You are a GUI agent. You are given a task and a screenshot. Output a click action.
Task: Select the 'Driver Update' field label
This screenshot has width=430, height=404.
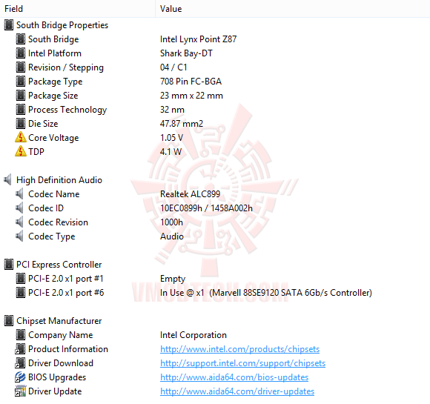(55, 391)
